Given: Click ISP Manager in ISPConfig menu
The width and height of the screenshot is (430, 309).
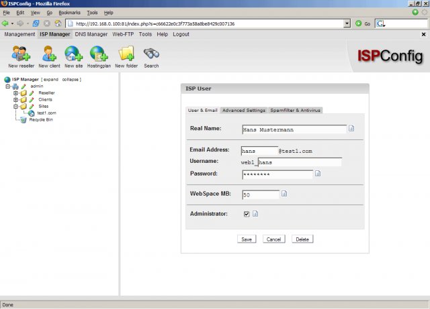Looking at the screenshot, I should point(55,34).
